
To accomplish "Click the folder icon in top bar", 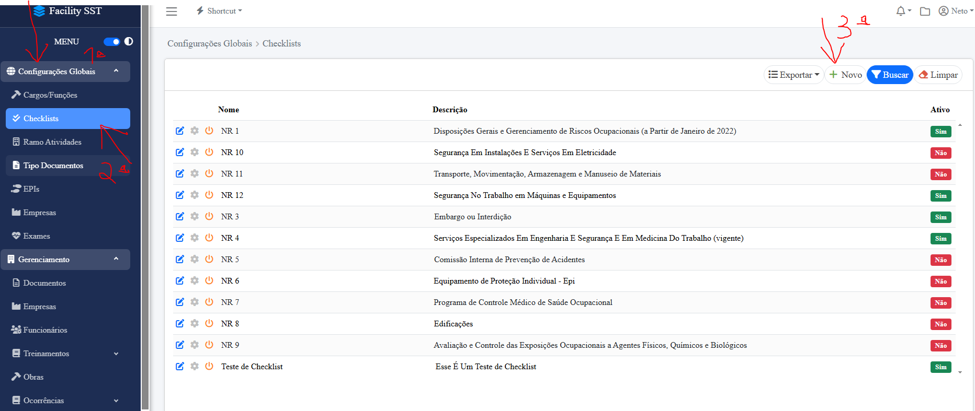I will [x=925, y=11].
